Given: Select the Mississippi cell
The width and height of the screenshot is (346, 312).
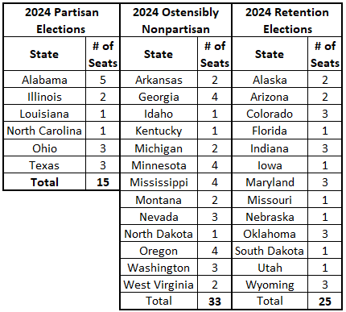Looking at the screenshot, I should point(159,182).
